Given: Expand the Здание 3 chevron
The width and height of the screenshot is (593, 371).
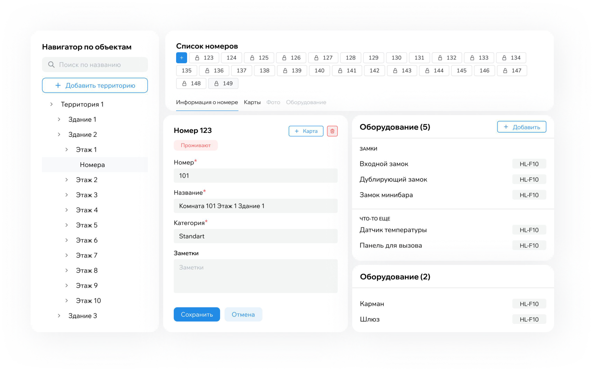Looking at the screenshot, I should tap(59, 316).
